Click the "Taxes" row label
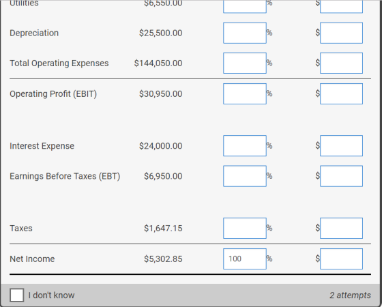Image resolution: width=382 pixels, height=307 pixels. 21,229
